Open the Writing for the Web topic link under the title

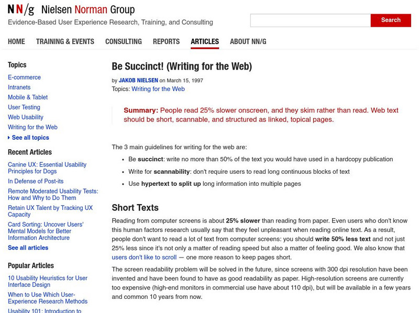pyautogui.click(x=158, y=89)
